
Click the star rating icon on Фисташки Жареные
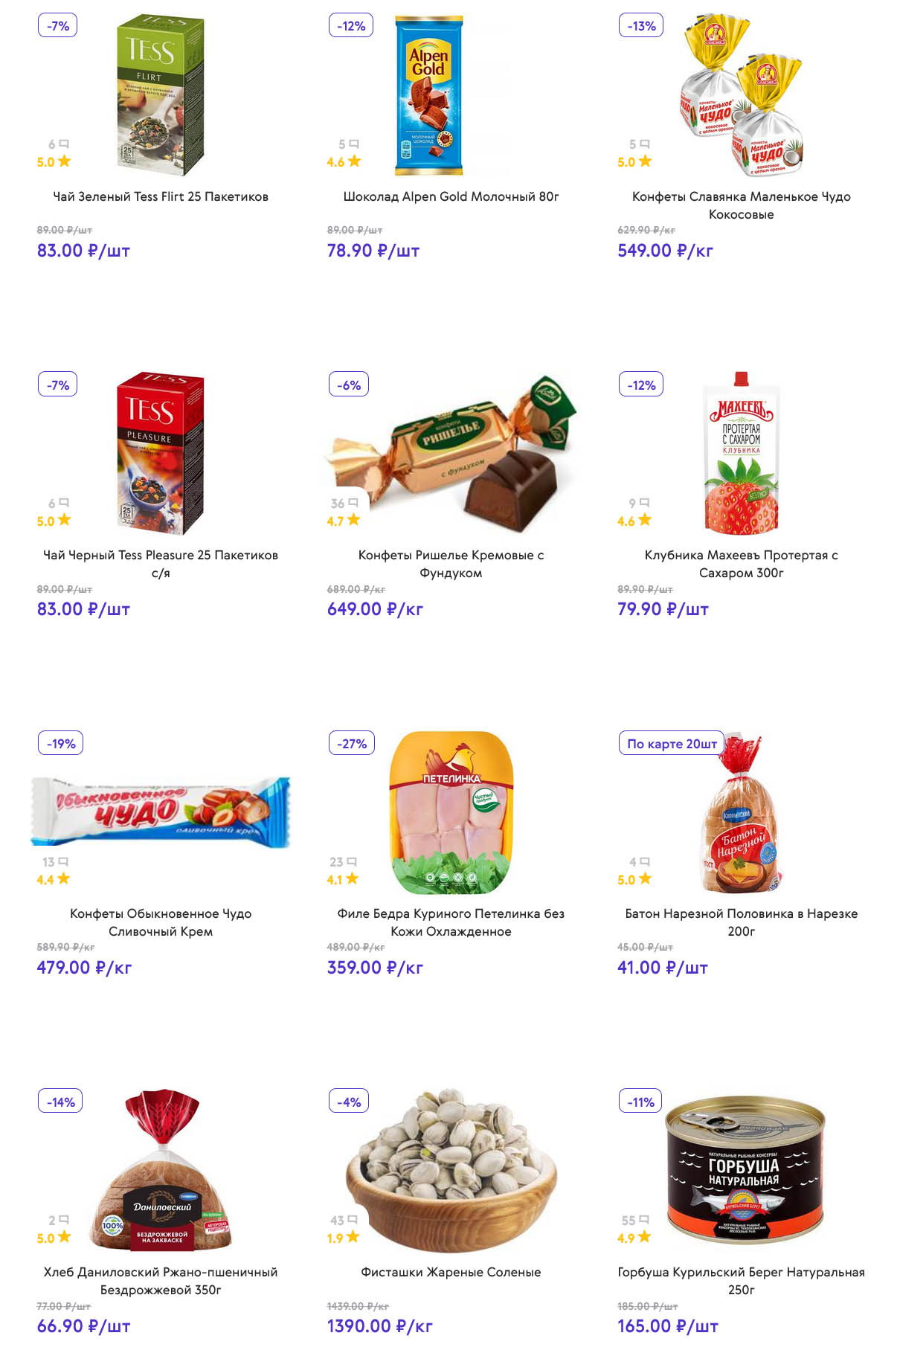click(353, 1237)
